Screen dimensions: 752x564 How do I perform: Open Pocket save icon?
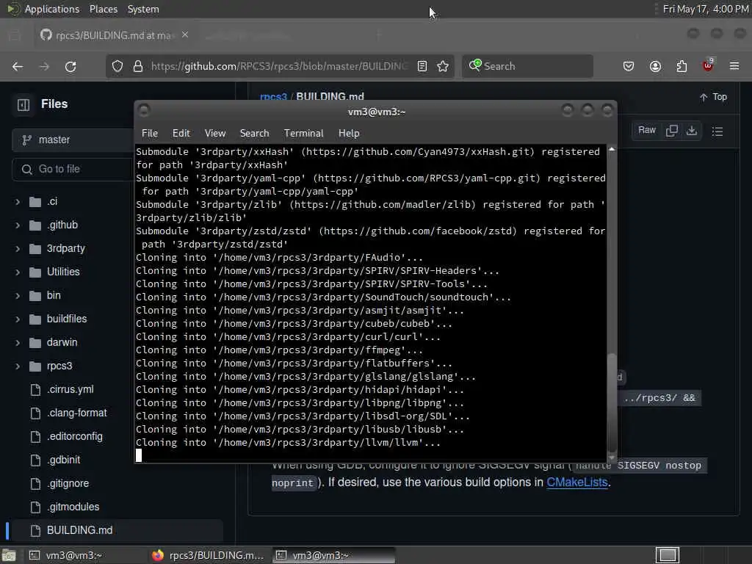click(x=629, y=66)
